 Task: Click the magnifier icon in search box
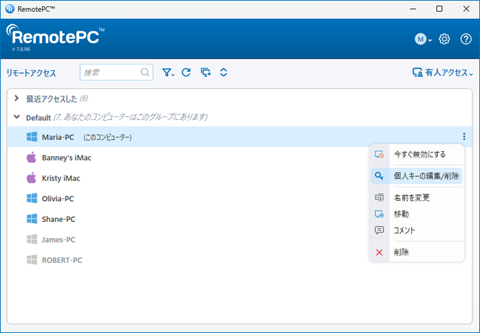(145, 72)
